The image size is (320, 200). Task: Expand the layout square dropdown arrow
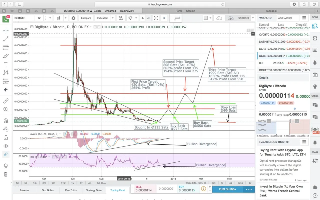pyautogui.click(x=210, y=18)
